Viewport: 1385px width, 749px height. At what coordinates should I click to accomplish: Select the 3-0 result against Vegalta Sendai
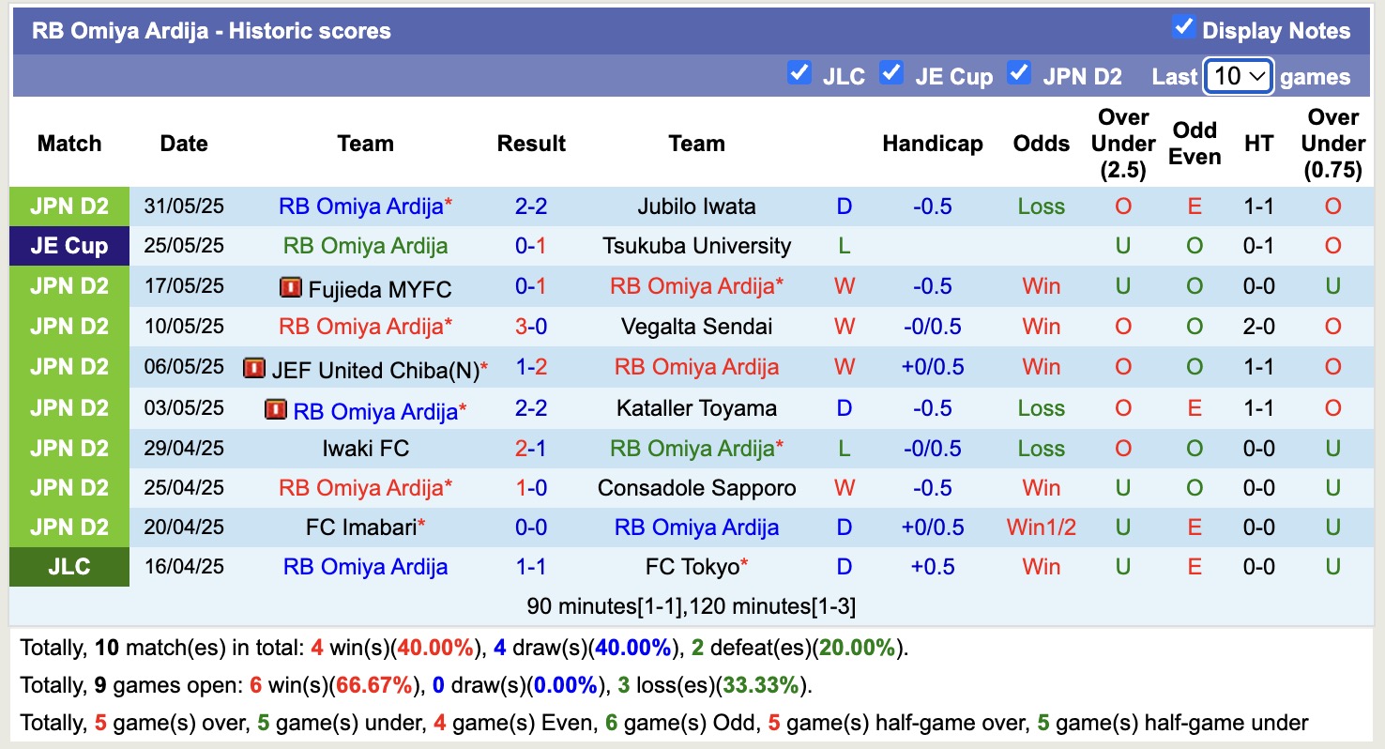click(x=531, y=326)
